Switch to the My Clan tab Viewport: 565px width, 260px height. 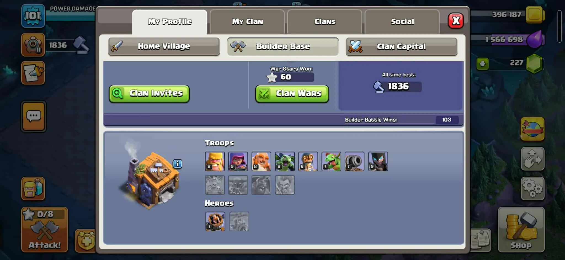click(247, 22)
